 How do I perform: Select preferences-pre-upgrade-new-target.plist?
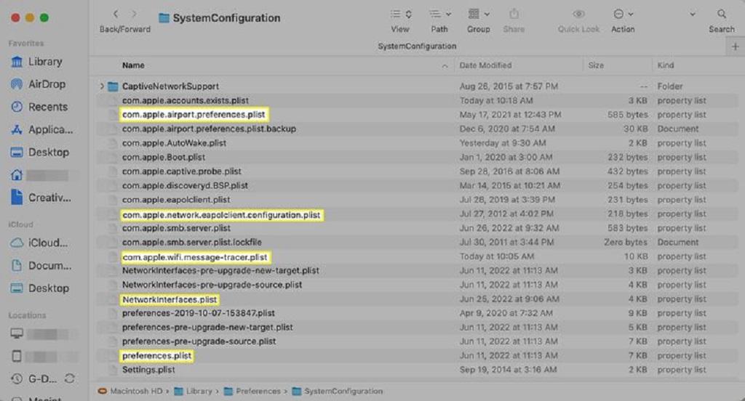(x=207, y=328)
